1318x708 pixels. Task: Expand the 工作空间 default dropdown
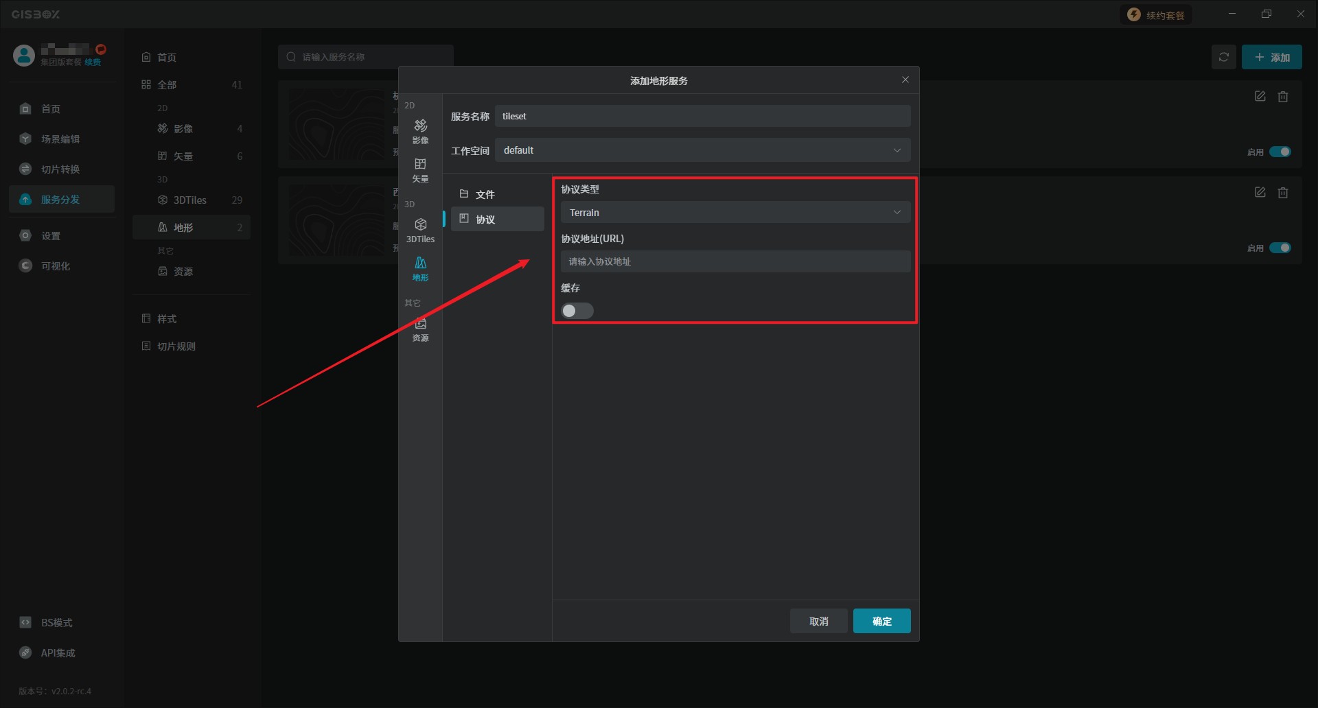pos(702,150)
